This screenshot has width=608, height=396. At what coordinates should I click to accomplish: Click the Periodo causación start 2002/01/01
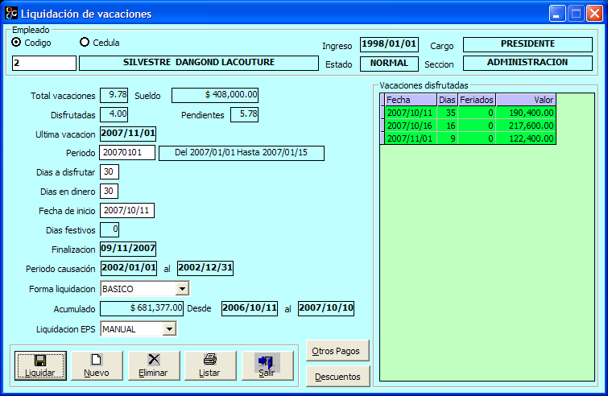pos(129,268)
